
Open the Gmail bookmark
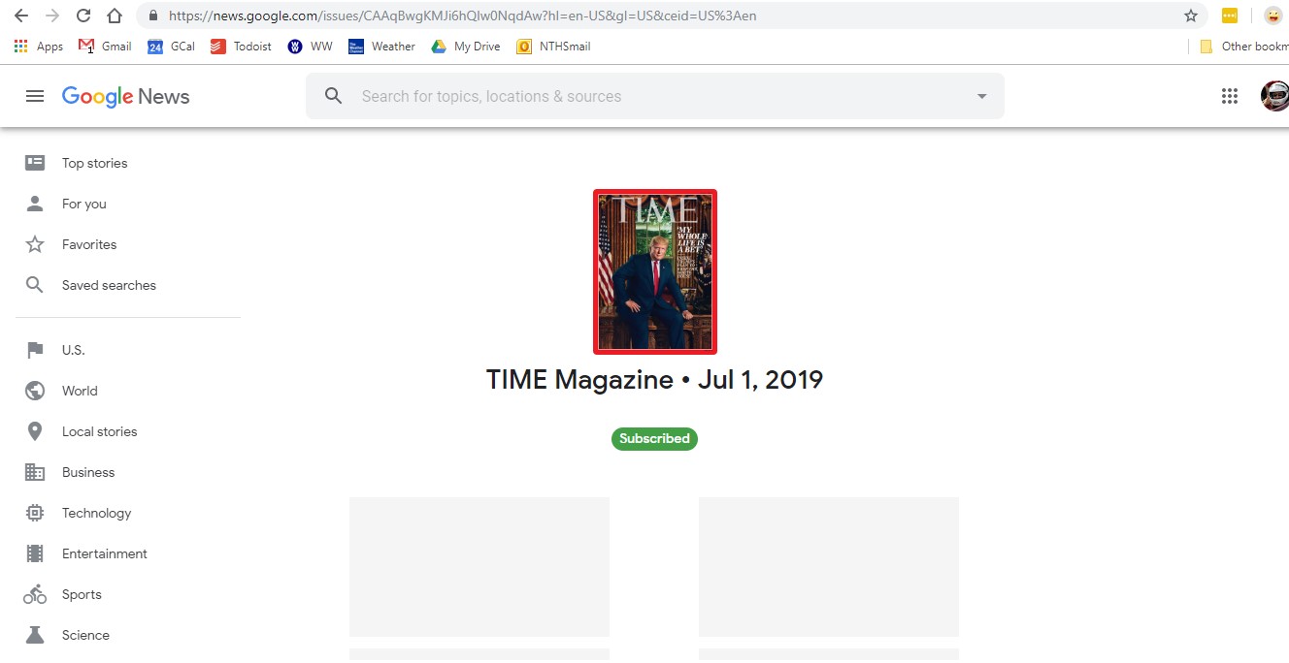[105, 47]
